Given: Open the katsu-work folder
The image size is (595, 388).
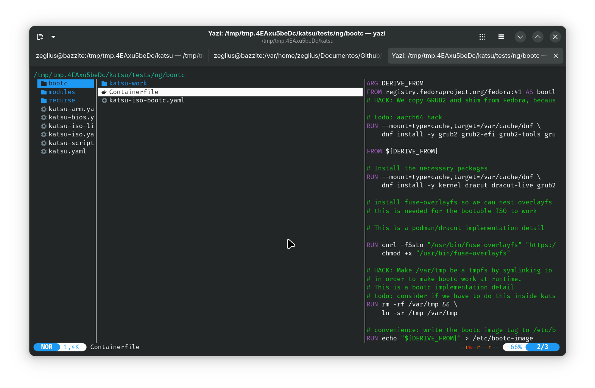Looking at the screenshot, I should tap(128, 83).
